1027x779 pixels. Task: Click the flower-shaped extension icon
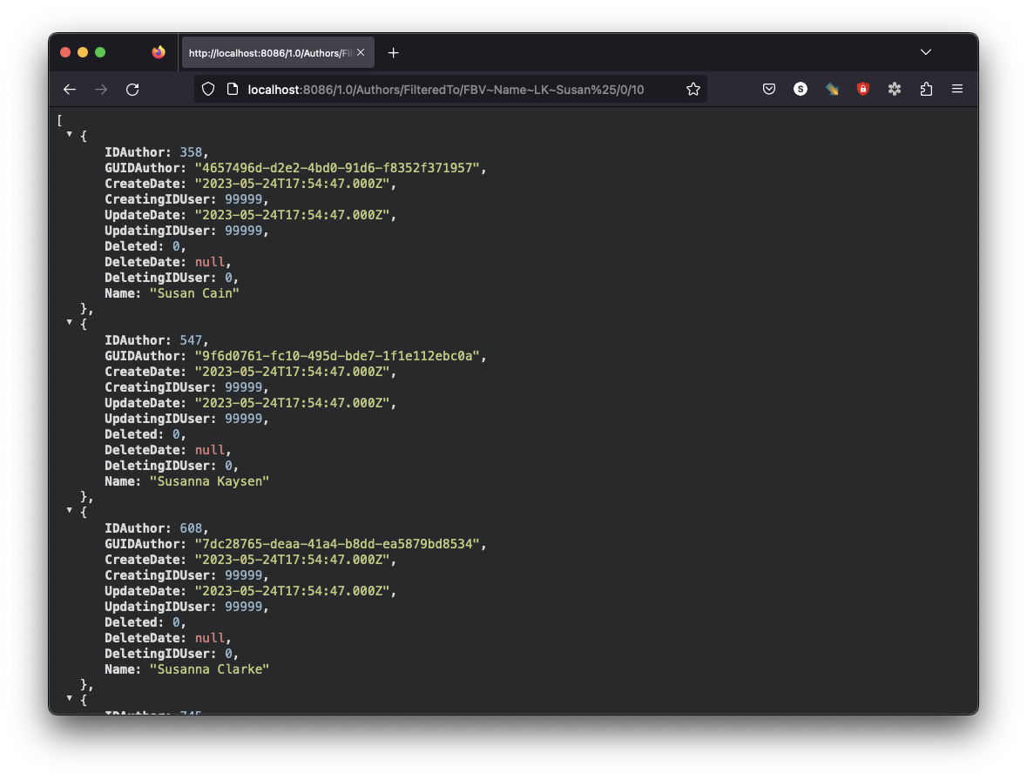[x=895, y=89]
